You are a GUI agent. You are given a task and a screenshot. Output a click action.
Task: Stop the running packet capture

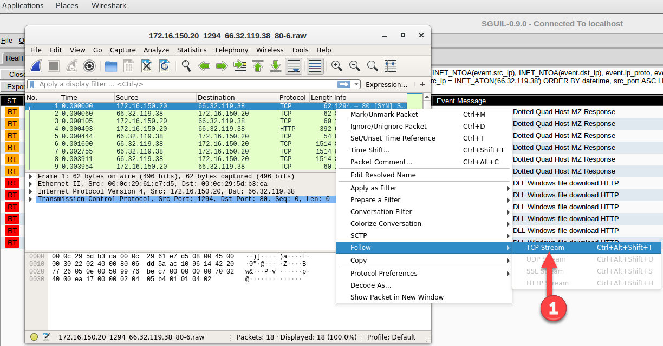pyautogui.click(x=54, y=66)
